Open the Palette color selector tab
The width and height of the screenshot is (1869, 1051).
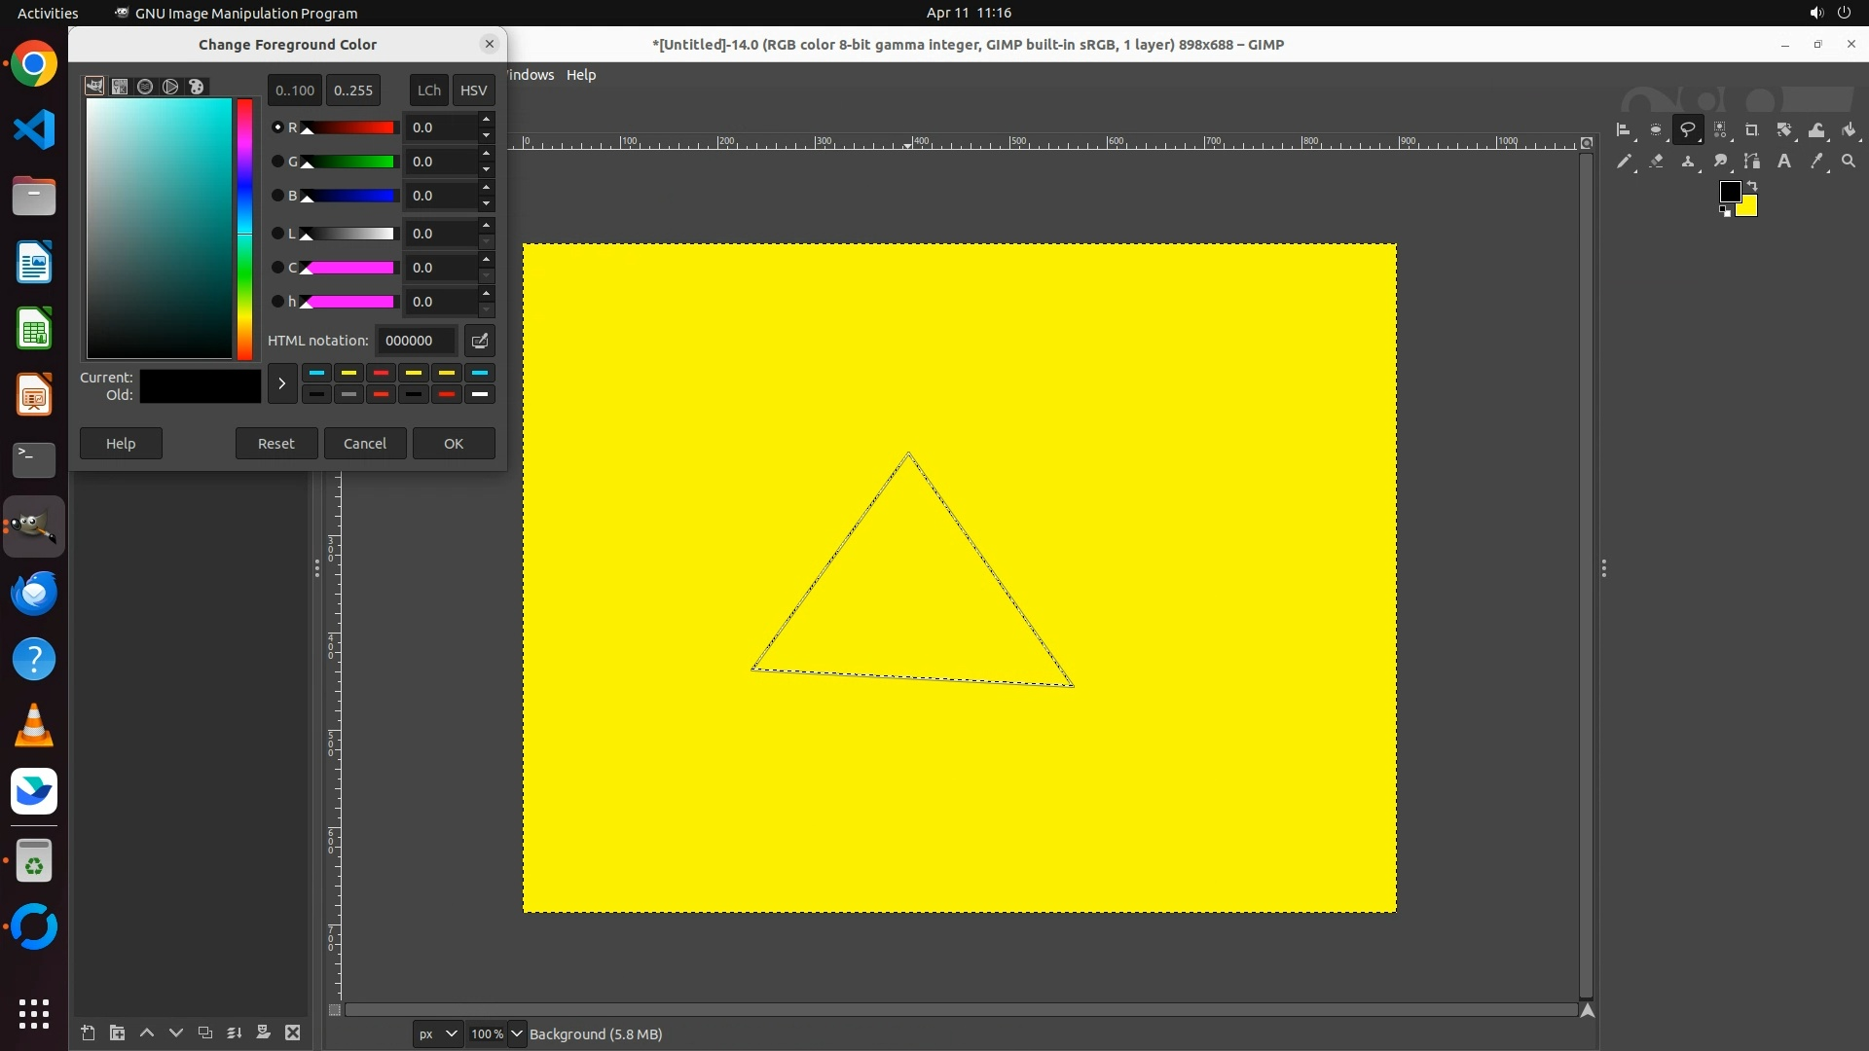196,87
